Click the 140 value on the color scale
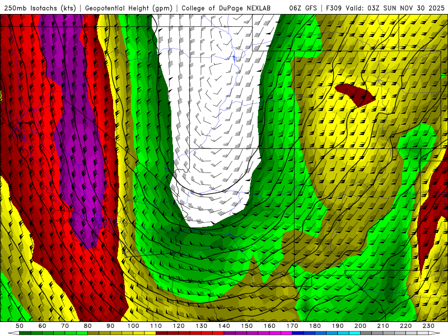This screenshot has height=336, width=448. (224, 326)
